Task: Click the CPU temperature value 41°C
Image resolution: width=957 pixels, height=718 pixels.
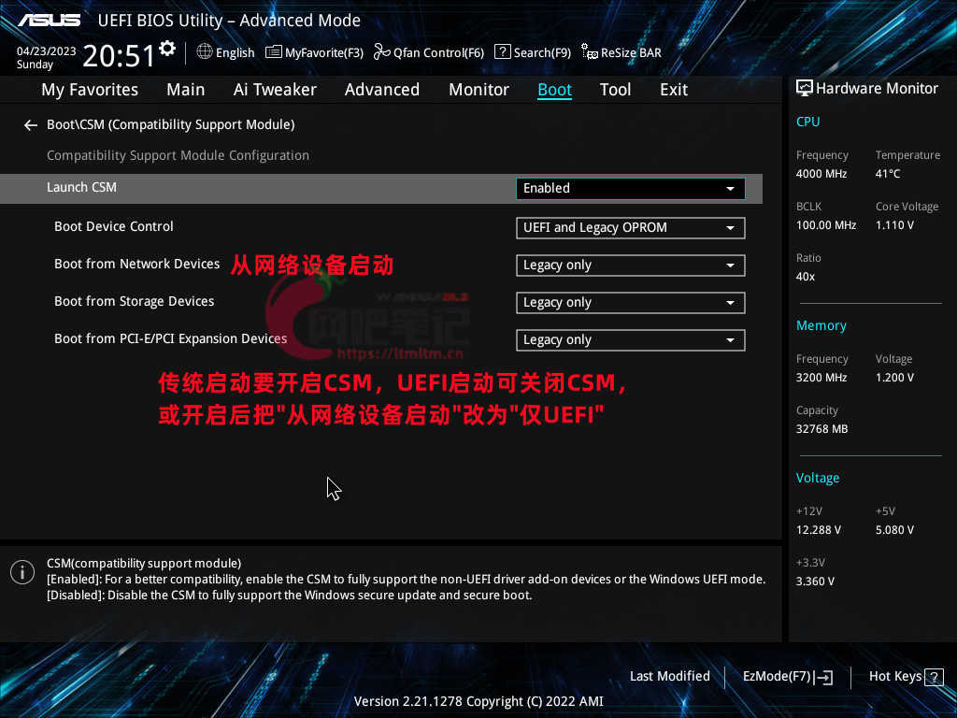Action: 888,174
